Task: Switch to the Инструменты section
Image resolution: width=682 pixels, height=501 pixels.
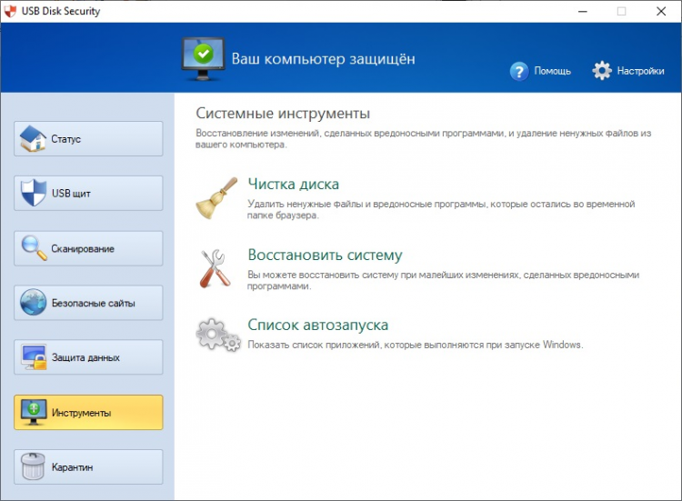Action: pyautogui.click(x=88, y=412)
